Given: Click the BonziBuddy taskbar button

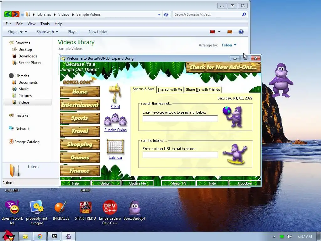Looking at the screenshot, I should 69,237.
